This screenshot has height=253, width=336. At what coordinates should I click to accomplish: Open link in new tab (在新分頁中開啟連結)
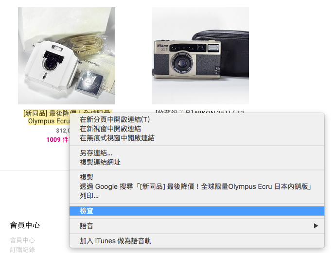point(197,119)
